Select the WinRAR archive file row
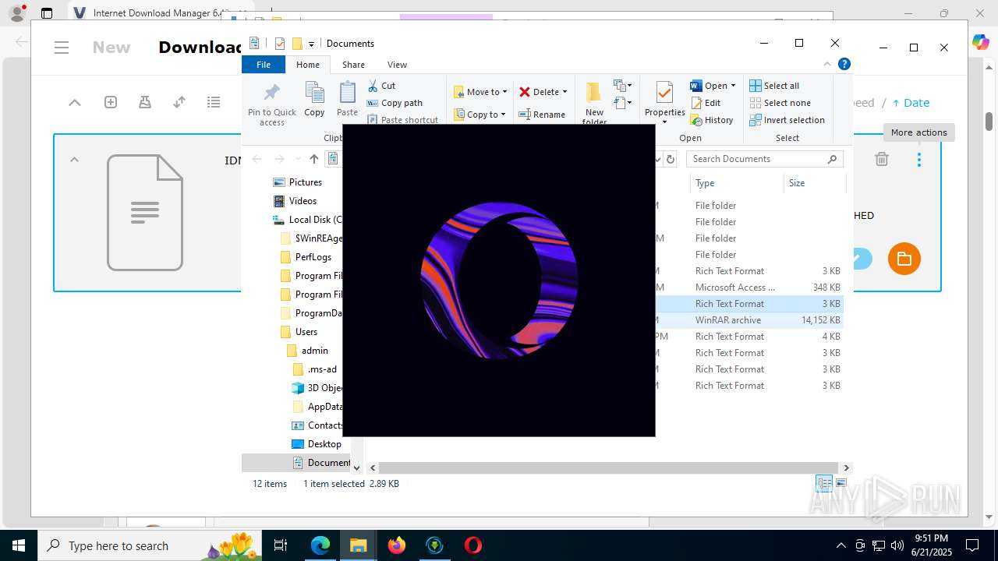The width and height of the screenshot is (998, 561). pos(749,320)
